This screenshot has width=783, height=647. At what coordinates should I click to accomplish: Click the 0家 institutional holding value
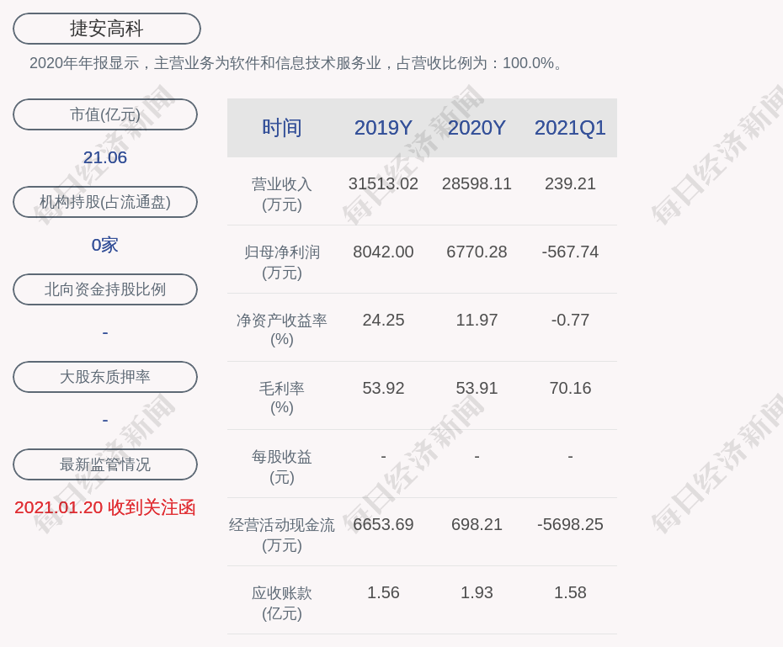coord(105,245)
